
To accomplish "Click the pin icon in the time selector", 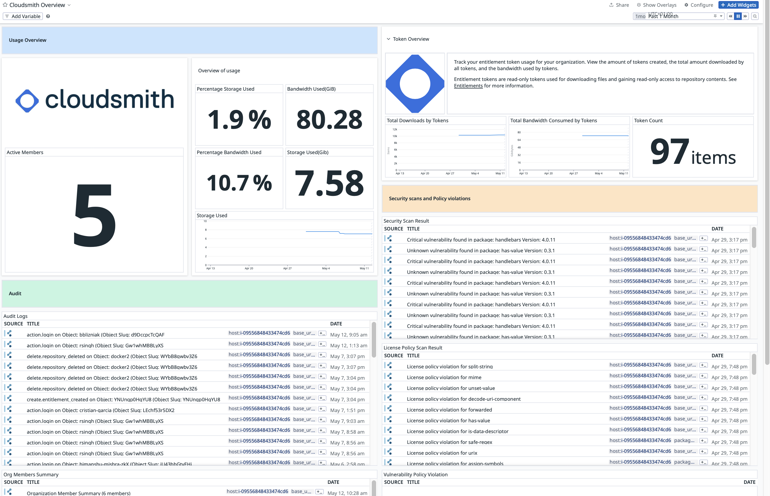I will pos(715,16).
